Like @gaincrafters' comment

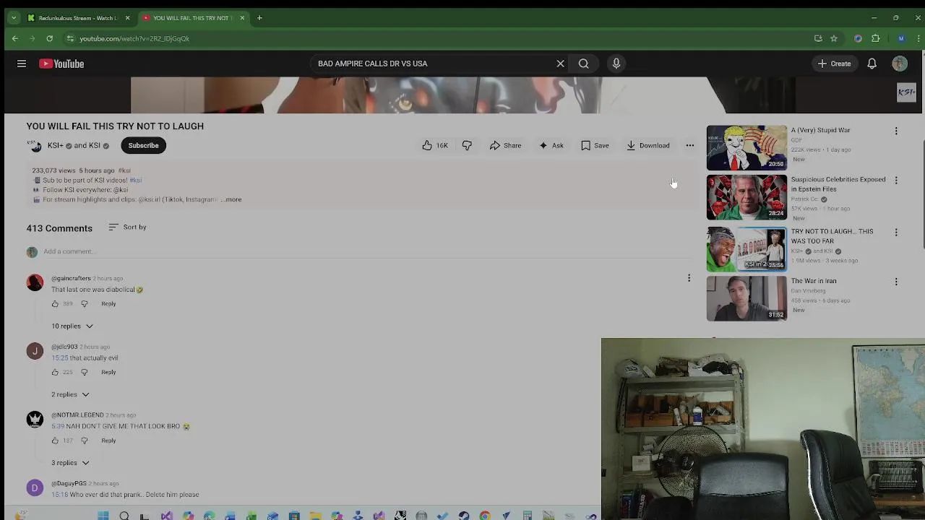(x=55, y=304)
